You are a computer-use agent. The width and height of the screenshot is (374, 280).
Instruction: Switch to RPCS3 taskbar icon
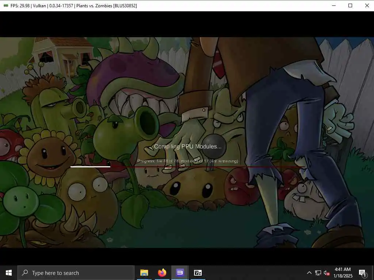180,273
